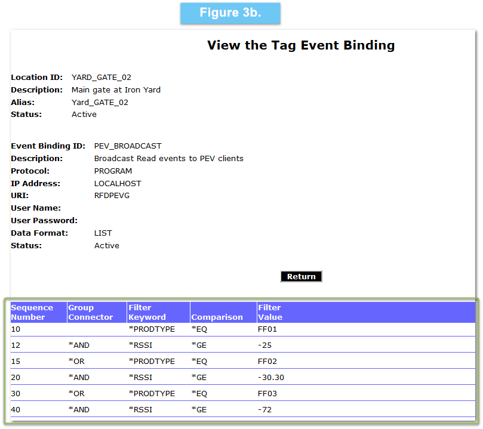This screenshot has height=429, width=483.
Task: Click the URI value RFDPEVG
Action: point(112,196)
